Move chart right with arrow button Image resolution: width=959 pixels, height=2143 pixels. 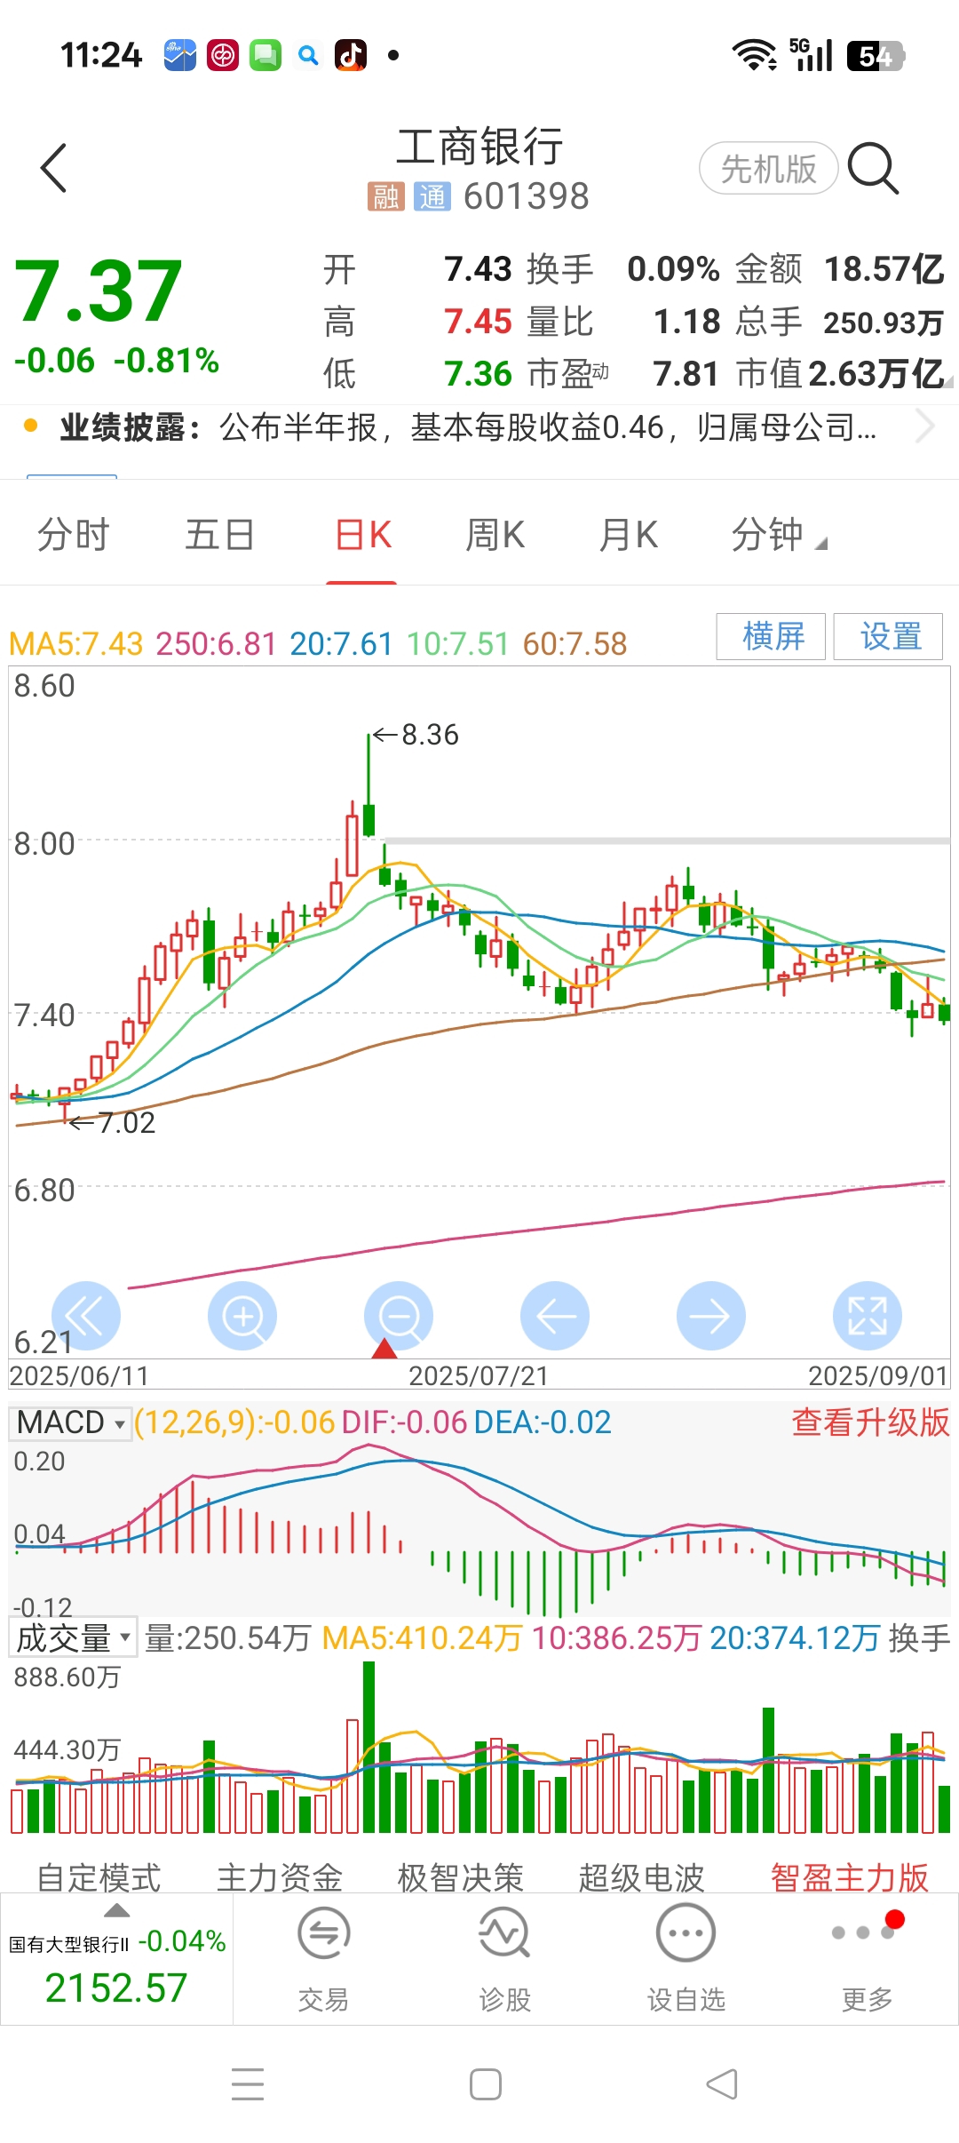(711, 1316)
